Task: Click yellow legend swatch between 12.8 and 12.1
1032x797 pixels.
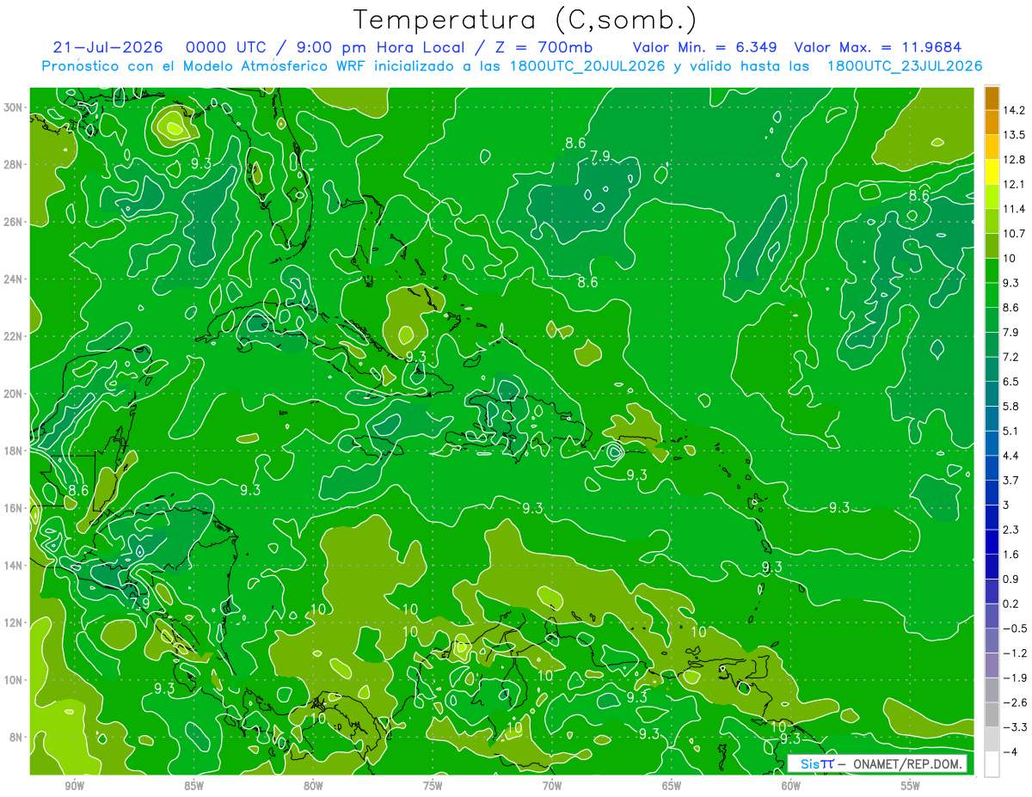Action: pos(992,172)
